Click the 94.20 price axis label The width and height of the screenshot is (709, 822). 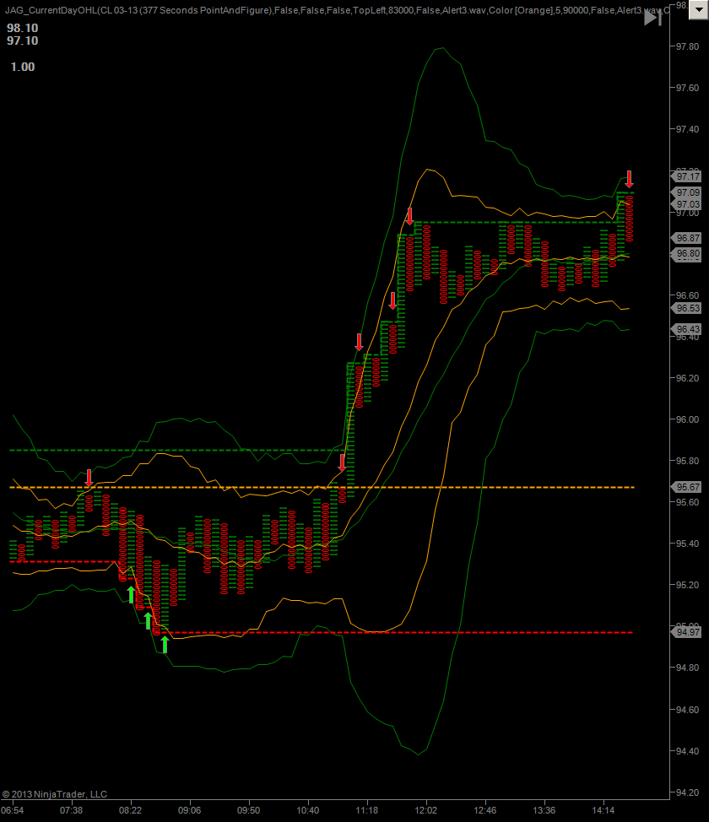(x=687, y=792)
